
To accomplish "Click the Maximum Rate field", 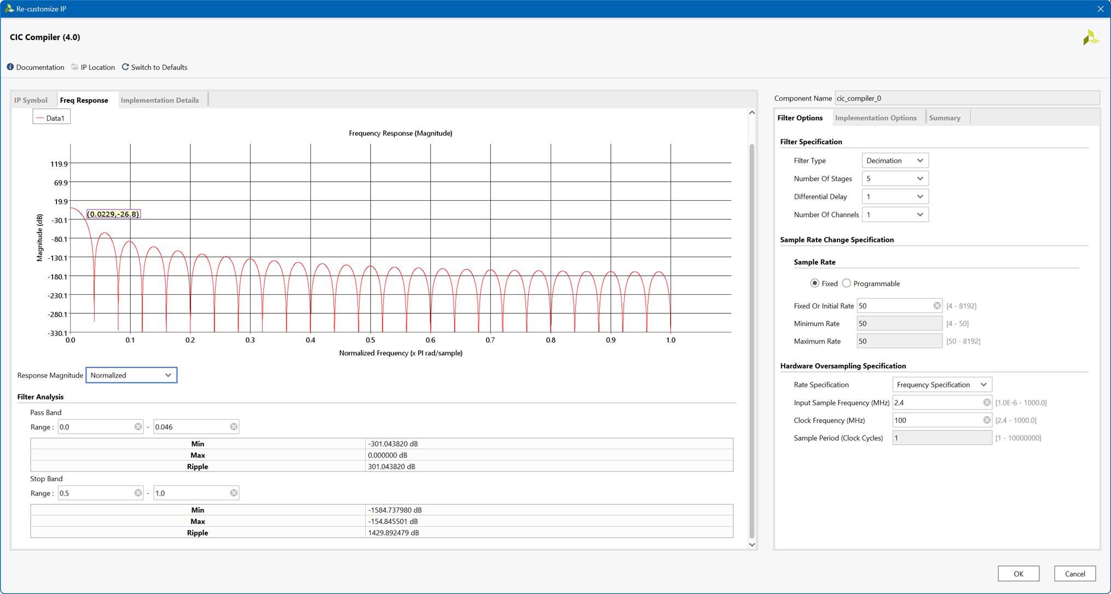I will (x=899, y=341).
